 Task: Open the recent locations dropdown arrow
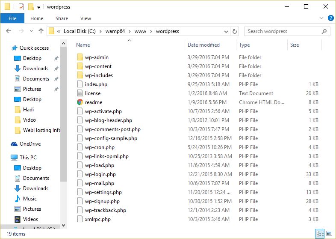point(31,31)
